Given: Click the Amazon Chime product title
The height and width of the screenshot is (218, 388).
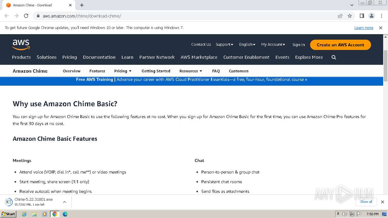Looking at the screenshot, I should pyautogui.click(x=30, y=71).
